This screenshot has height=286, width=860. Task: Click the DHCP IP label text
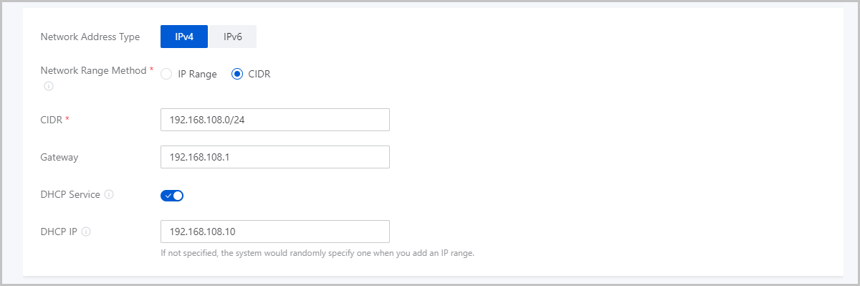59,232
